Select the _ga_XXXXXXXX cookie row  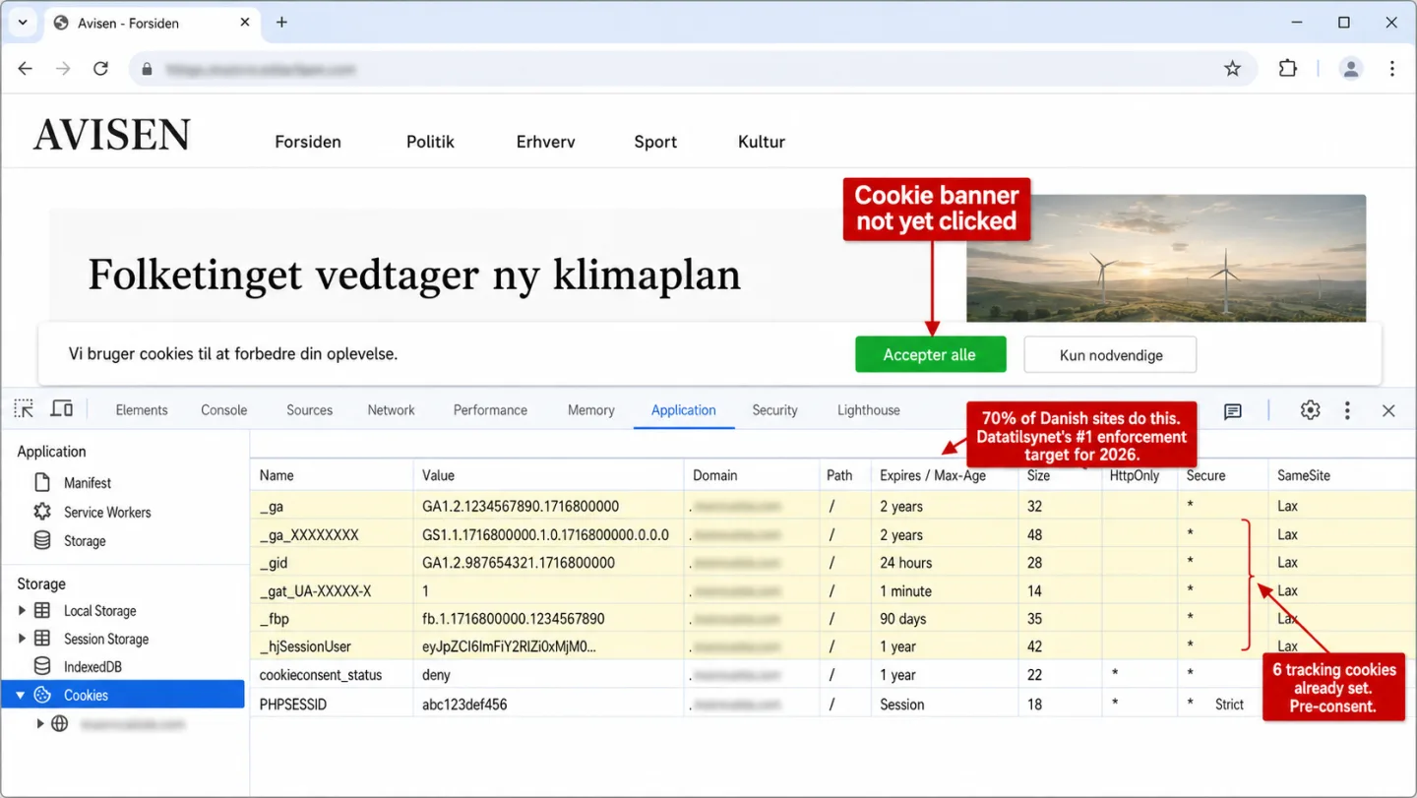click(832, 535)
